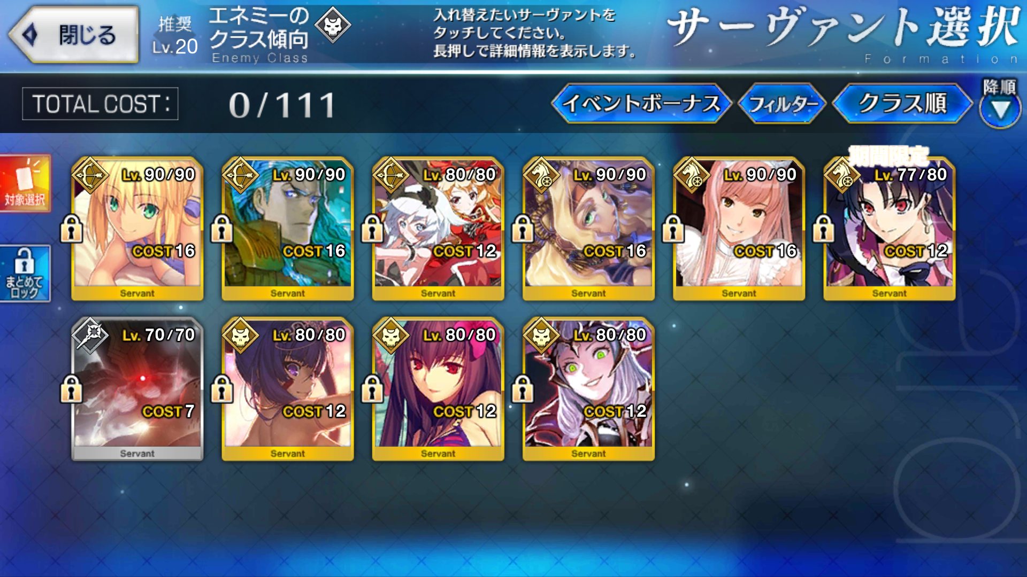Tap the Caster class icon on Lv. 70/70 servant
This screenshot has width=1027, height=577.
click(x=90, y=335)
